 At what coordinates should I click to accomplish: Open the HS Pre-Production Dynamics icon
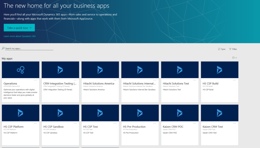[x=140, y=113]
